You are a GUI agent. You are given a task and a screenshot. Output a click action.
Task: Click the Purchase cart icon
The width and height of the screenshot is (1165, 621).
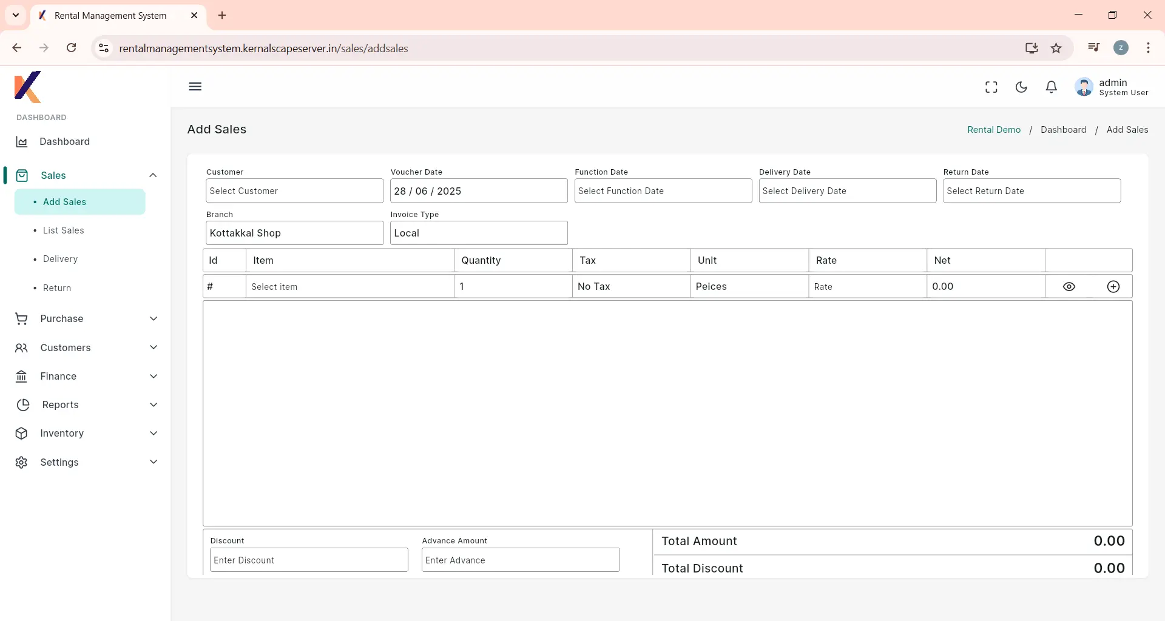click(x=22, y=319)
